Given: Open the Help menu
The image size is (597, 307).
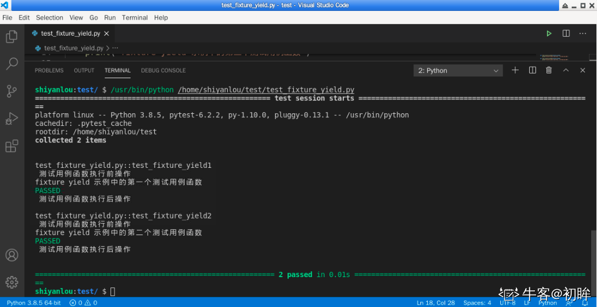Looking at the screenshot, I should [x=161, y=17].
